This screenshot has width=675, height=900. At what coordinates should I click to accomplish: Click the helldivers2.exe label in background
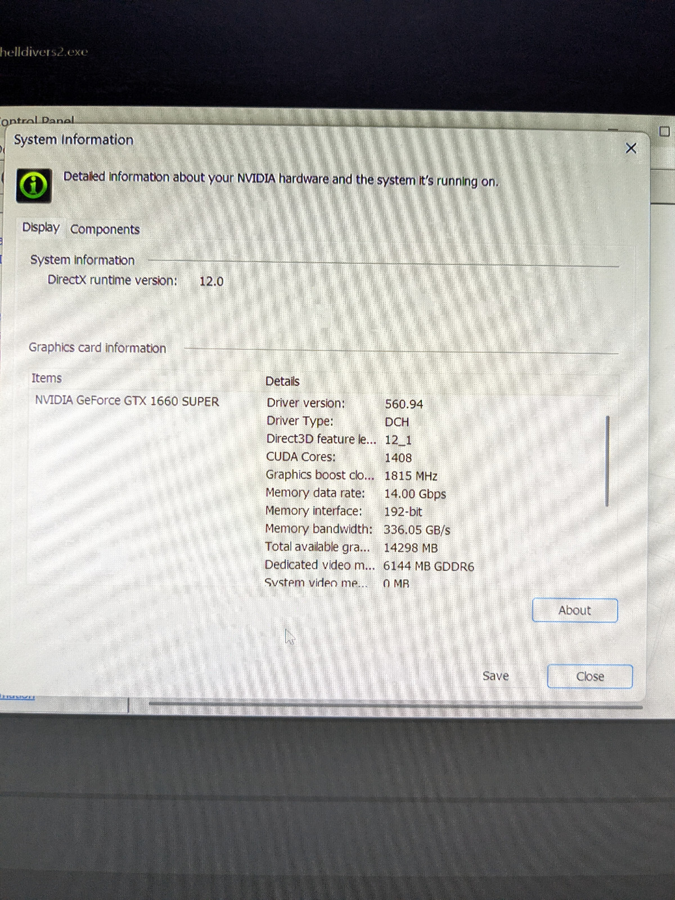click(x=44, y=52)
